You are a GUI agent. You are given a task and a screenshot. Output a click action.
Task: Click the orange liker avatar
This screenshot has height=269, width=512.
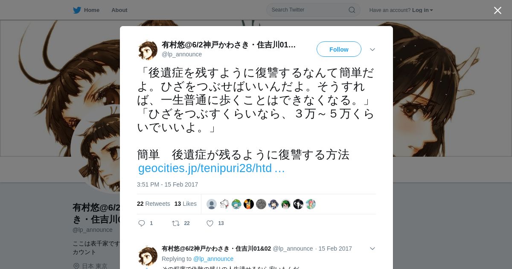(x=249, y=204)
